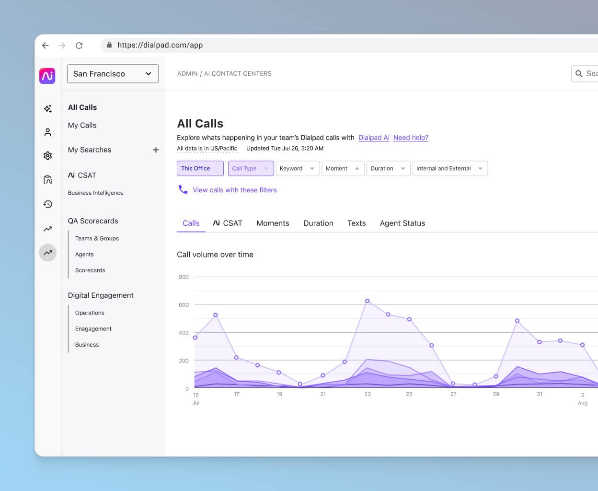Toggle the Call Type filter chip

[x=250, y=168]
